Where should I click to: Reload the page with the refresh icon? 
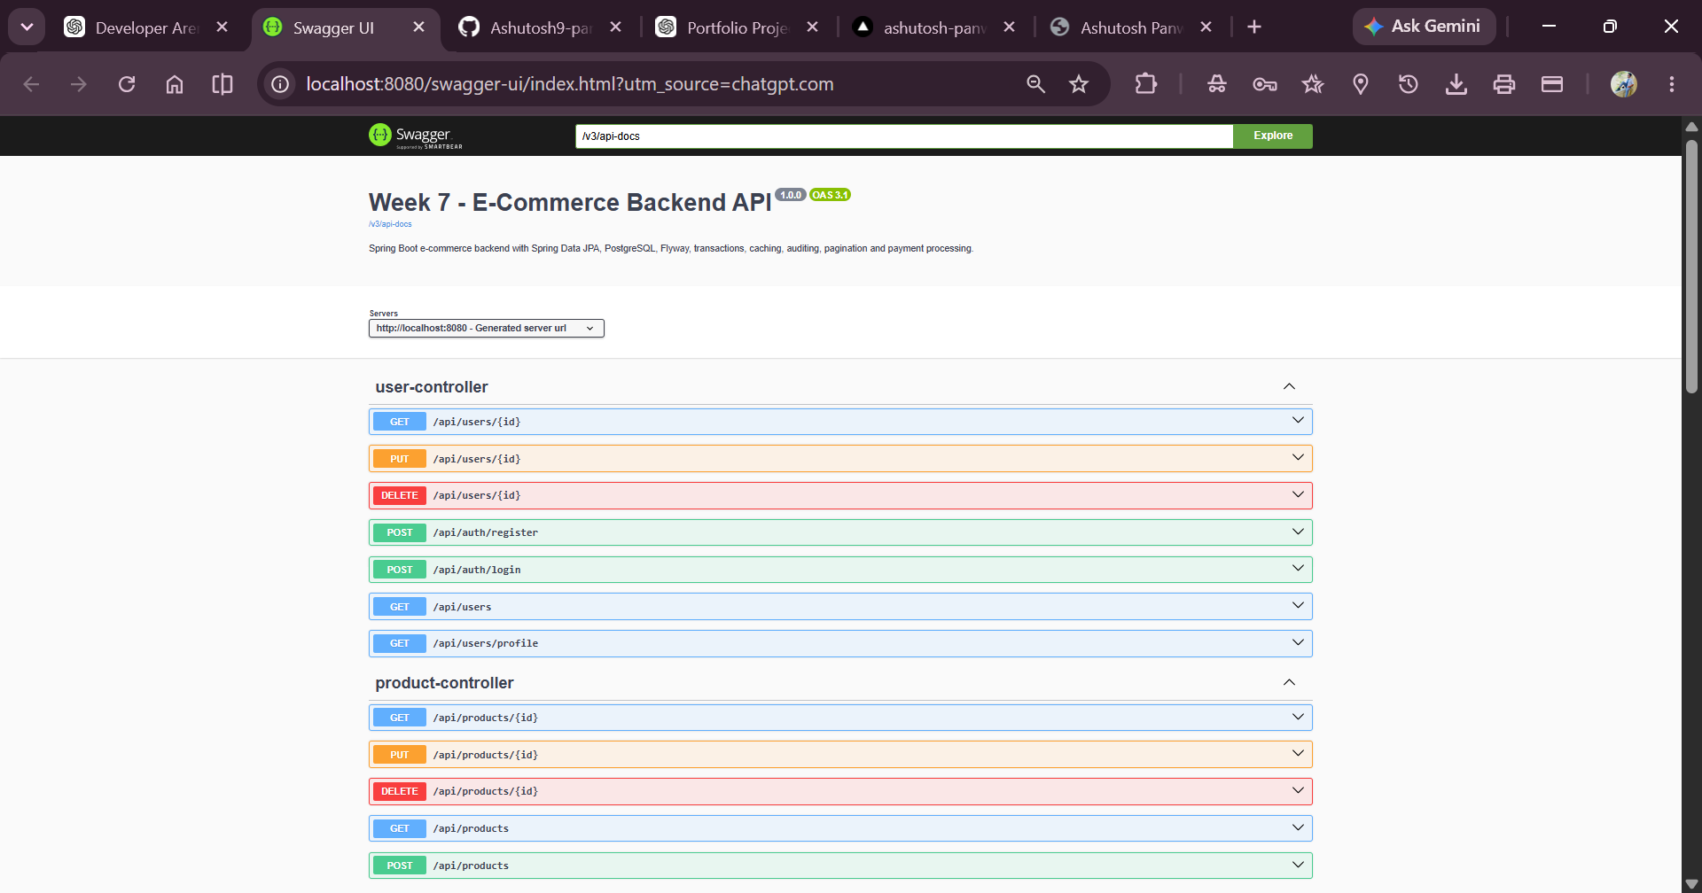point(127,84)
